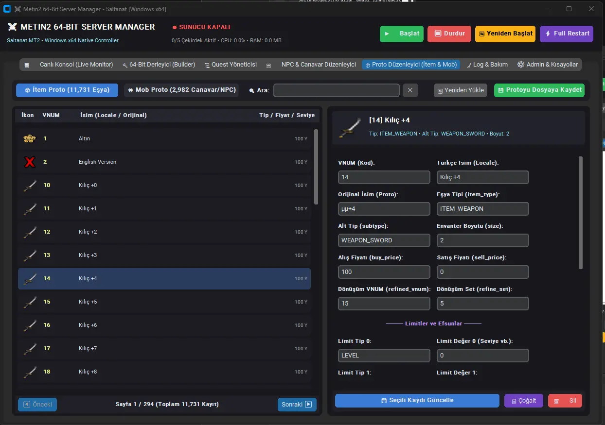
Task: Click the red X icon for English Version
Action: (x=30, y=162)
